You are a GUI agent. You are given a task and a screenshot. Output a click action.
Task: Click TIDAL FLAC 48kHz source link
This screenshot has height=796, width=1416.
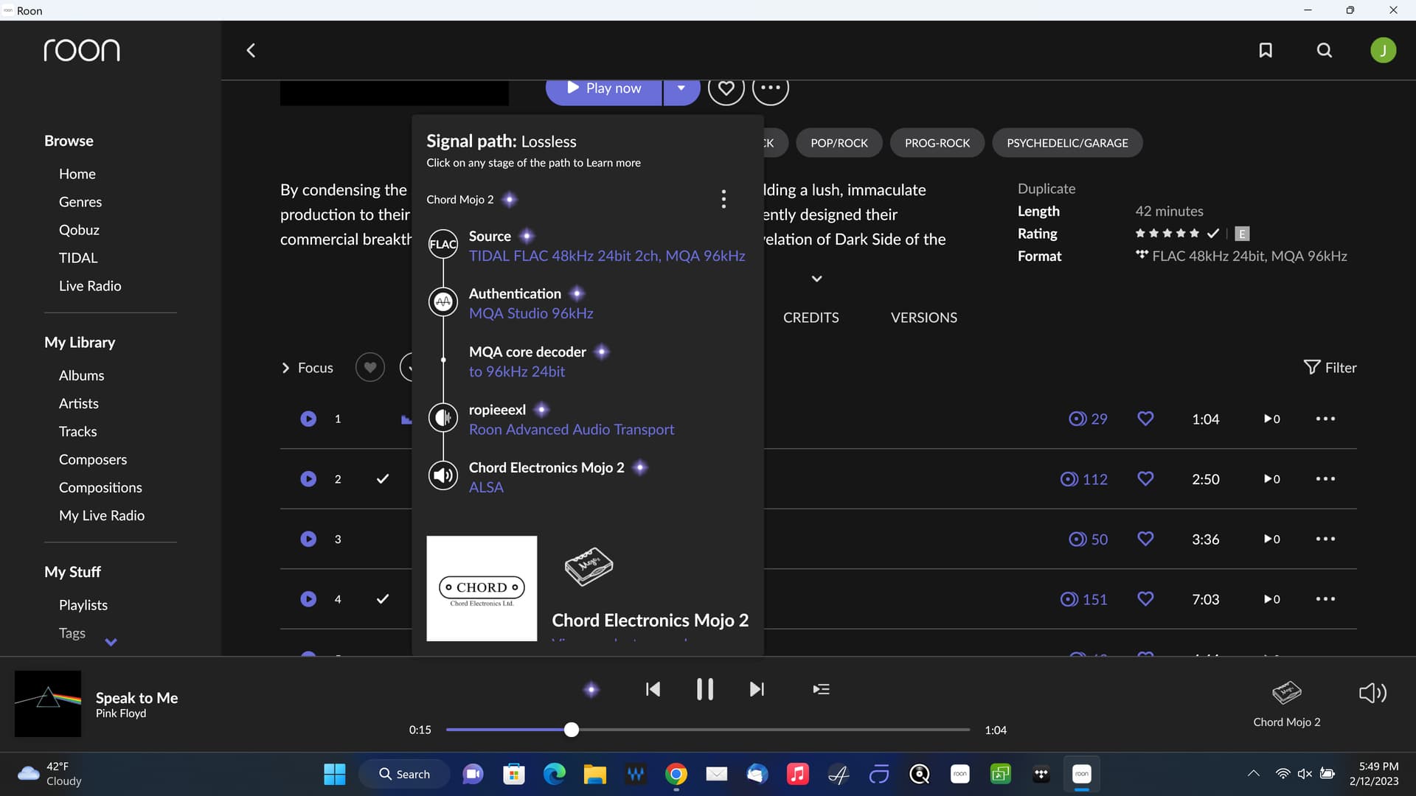coord(607,256)
